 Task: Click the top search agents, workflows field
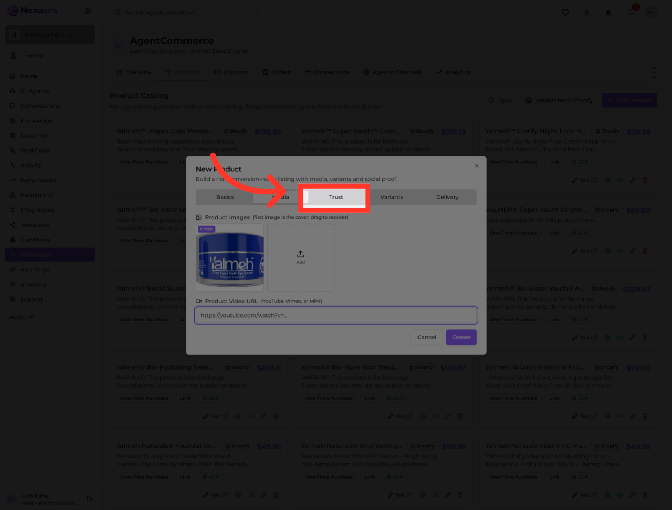[x=185, y=13]
